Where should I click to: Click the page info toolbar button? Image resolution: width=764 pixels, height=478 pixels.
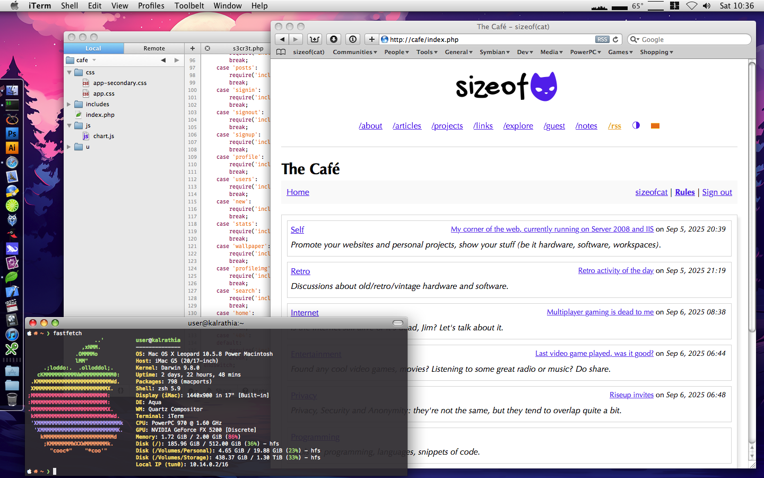(352, 39)
